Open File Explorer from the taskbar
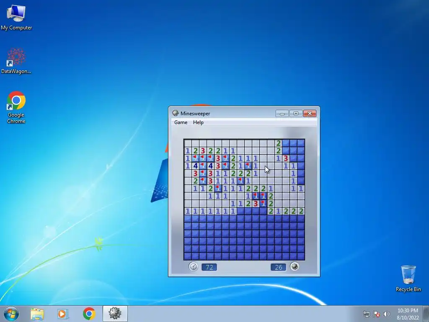This screenshot has height=322, width=429. click(37, 314)
